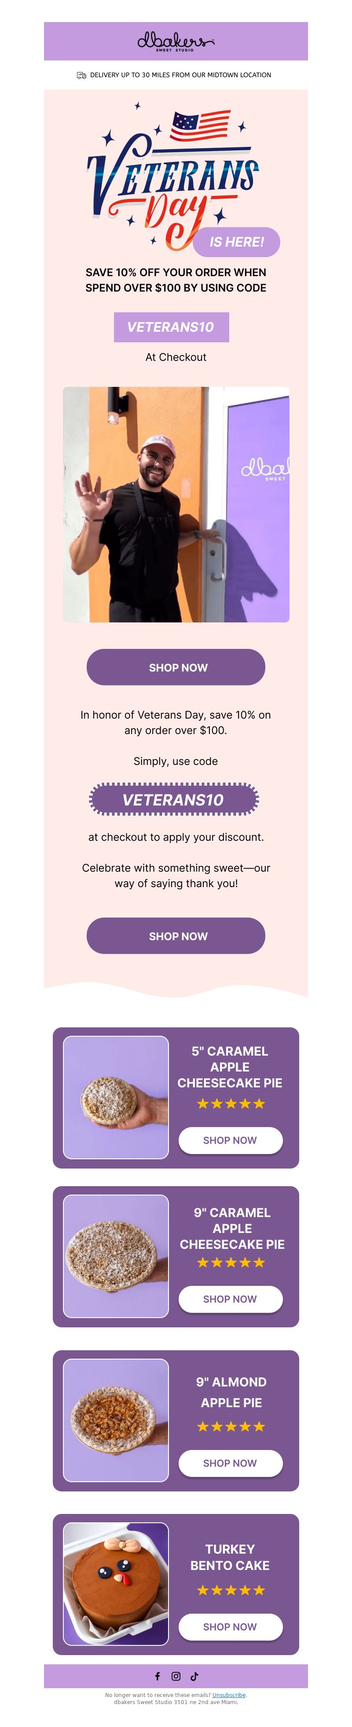Image resolution: width=352 pixels, height=1727 pixels.
Task: Click the dbakers Sweet Studio logo
Action: click(x=175, y=41)
